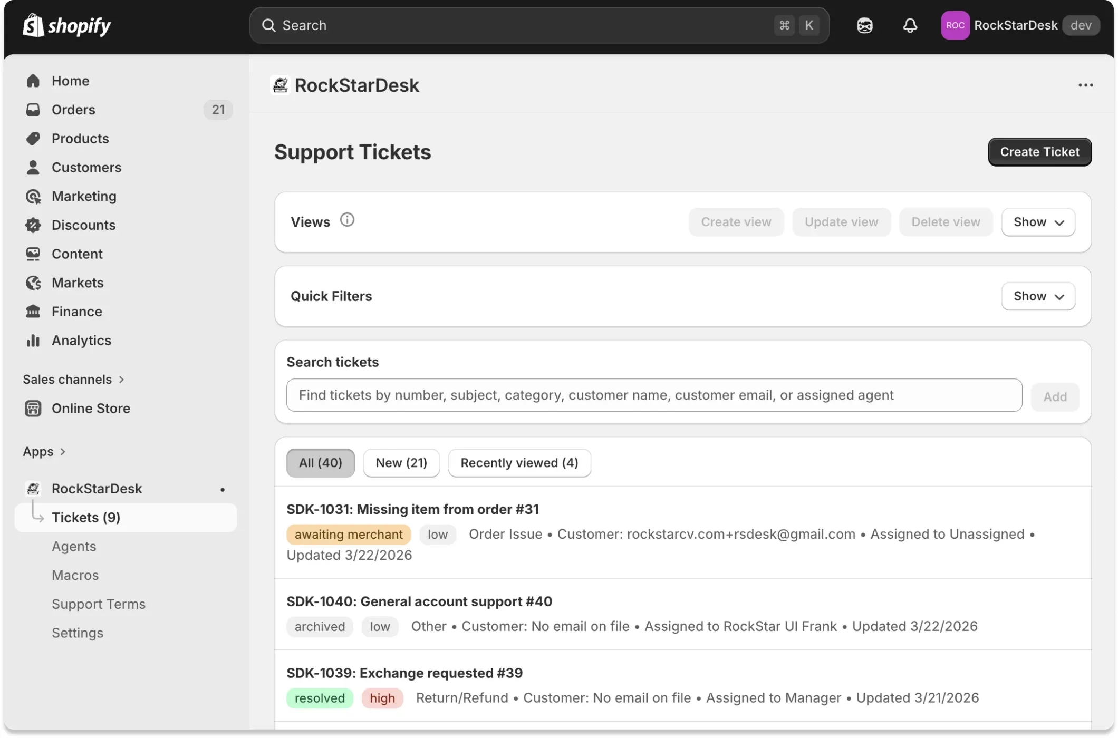Click the Support Tickets heading
This screenshot has height=738, width=1118.
tap(352, 152)
